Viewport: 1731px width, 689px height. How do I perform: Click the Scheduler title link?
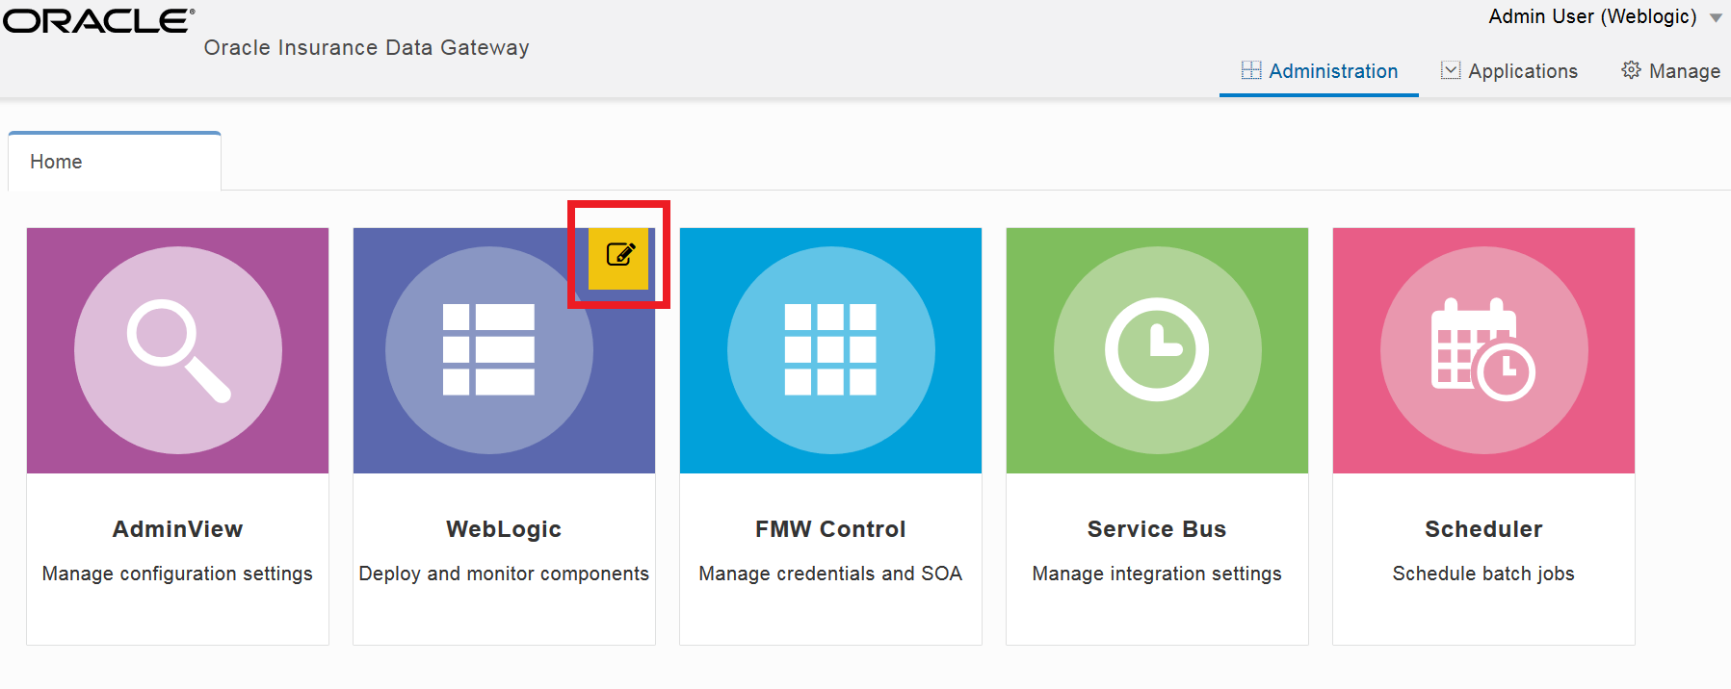1483,529
